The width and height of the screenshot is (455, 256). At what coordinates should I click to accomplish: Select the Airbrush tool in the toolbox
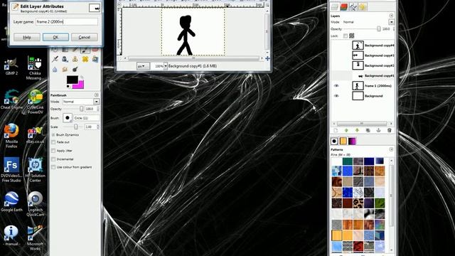click(x=55, y=59)
